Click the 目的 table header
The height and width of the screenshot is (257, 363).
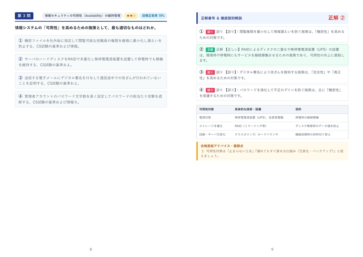(298, 109)
